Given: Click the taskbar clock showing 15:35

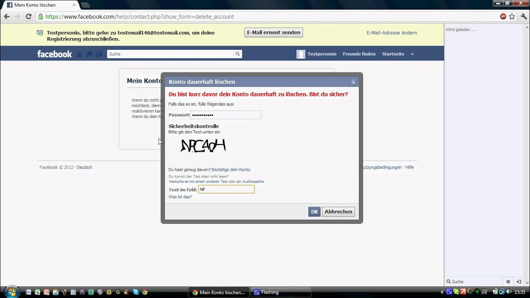Looking at the screenshot, I should point(520,292).
